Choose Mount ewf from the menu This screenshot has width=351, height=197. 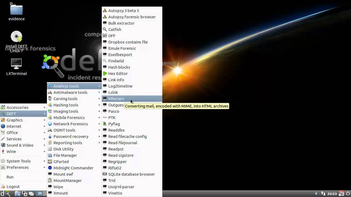[74, 174]
